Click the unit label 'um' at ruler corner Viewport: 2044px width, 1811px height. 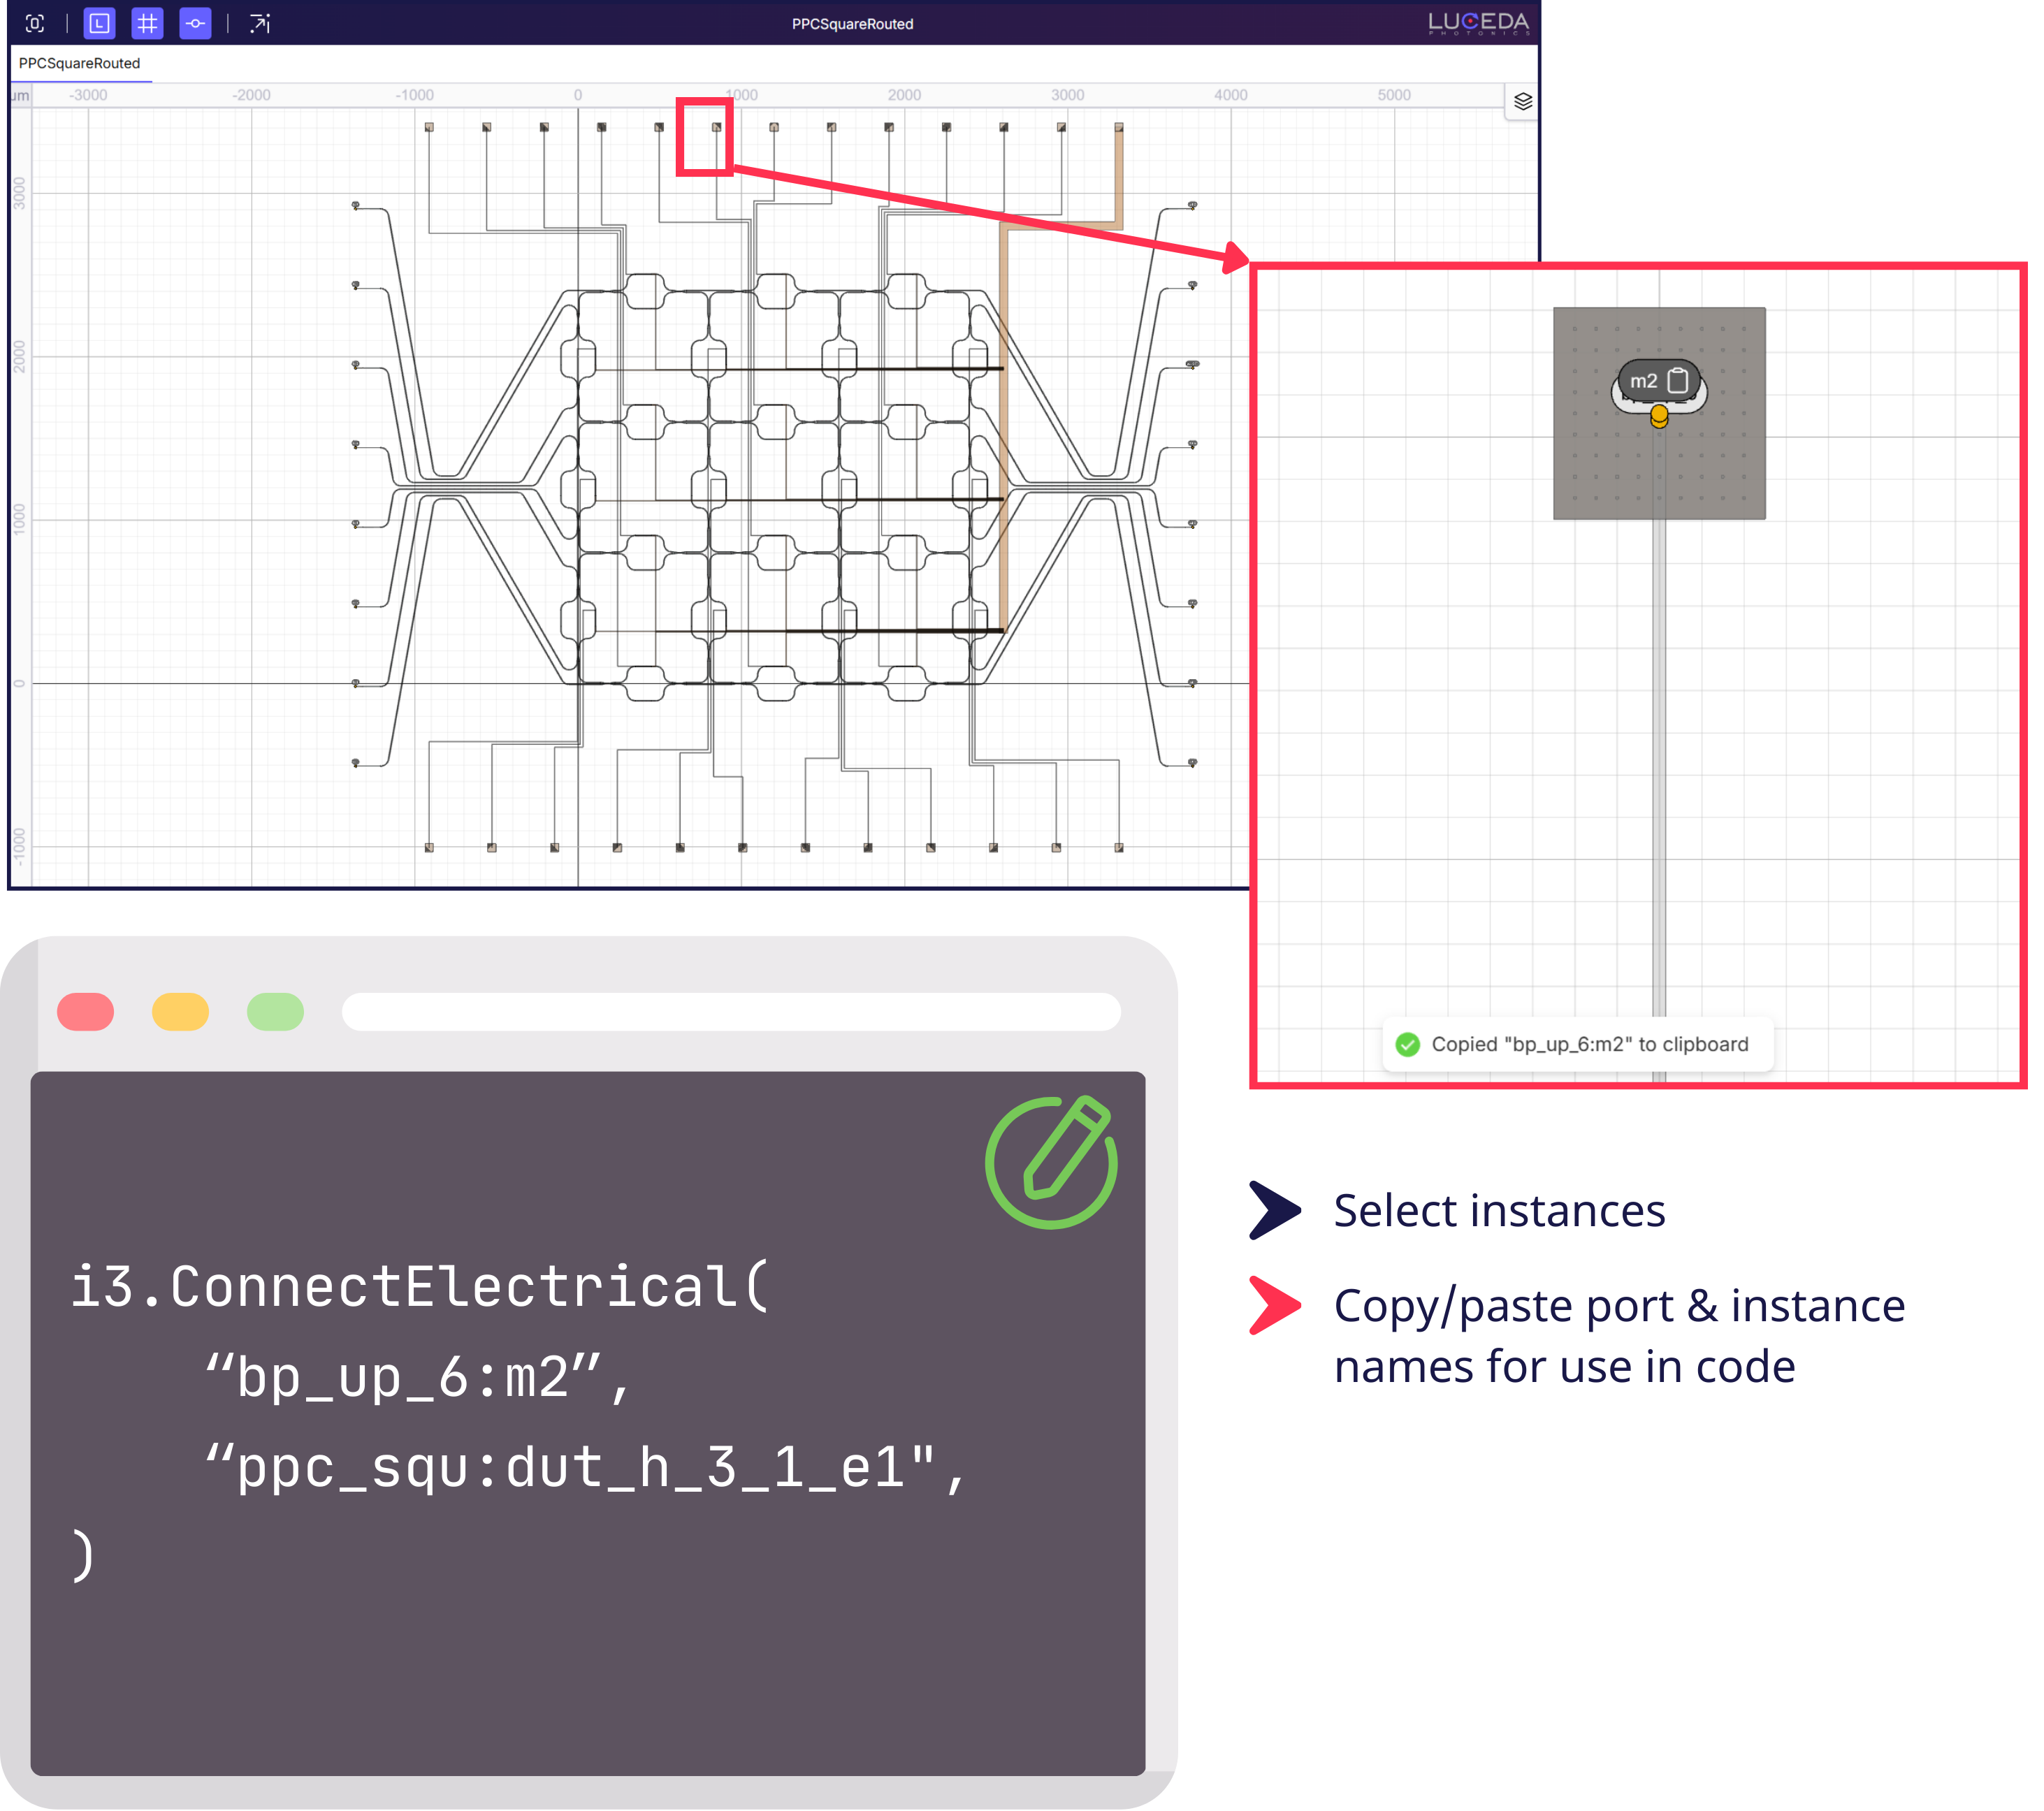pyautogui.click(x=20, y=95)
